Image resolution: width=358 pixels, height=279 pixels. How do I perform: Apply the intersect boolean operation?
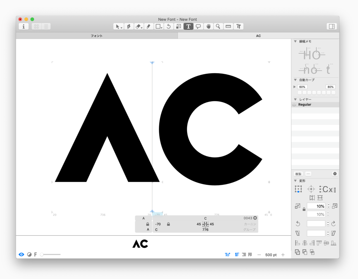[x=312, y=252]
